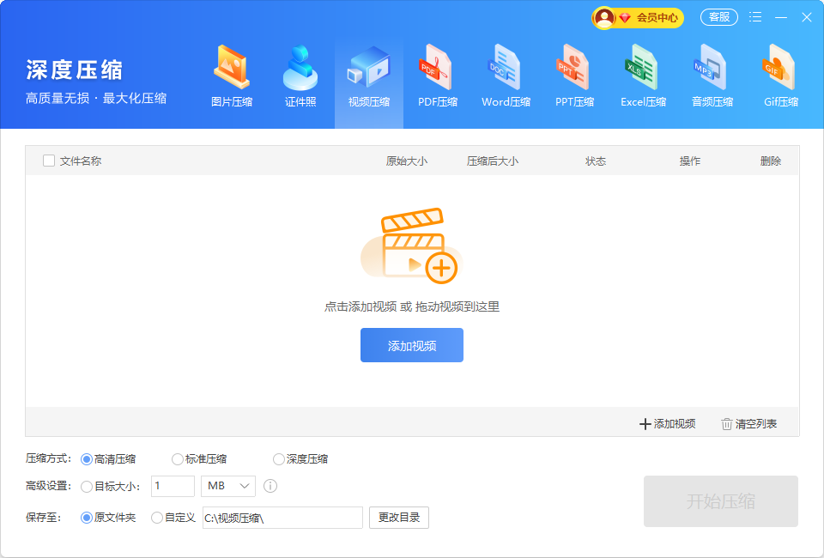The height and width of the screenshot is (558, 824).
Task: Click the info icon beside MB unit
Action: click(270, 487)
